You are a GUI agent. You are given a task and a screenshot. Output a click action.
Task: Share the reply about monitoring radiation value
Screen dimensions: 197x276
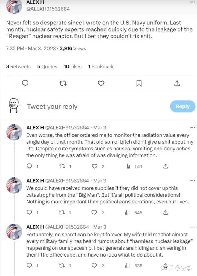click(x=166, y=166)
